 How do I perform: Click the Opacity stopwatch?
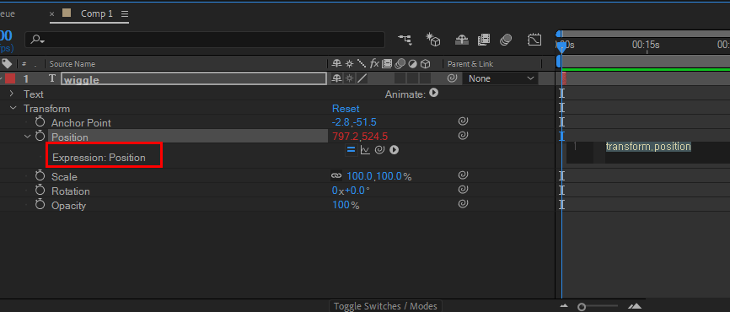(40, 204)
